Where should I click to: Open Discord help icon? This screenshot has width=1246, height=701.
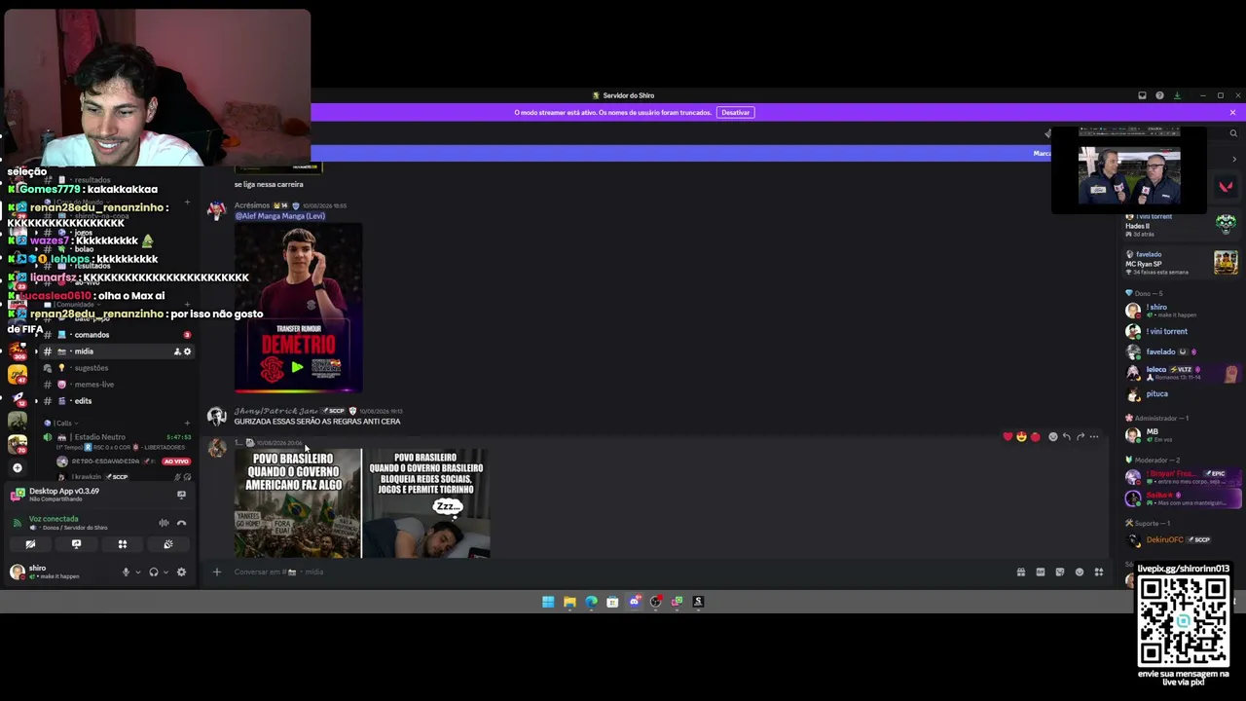pos(1159,95)
